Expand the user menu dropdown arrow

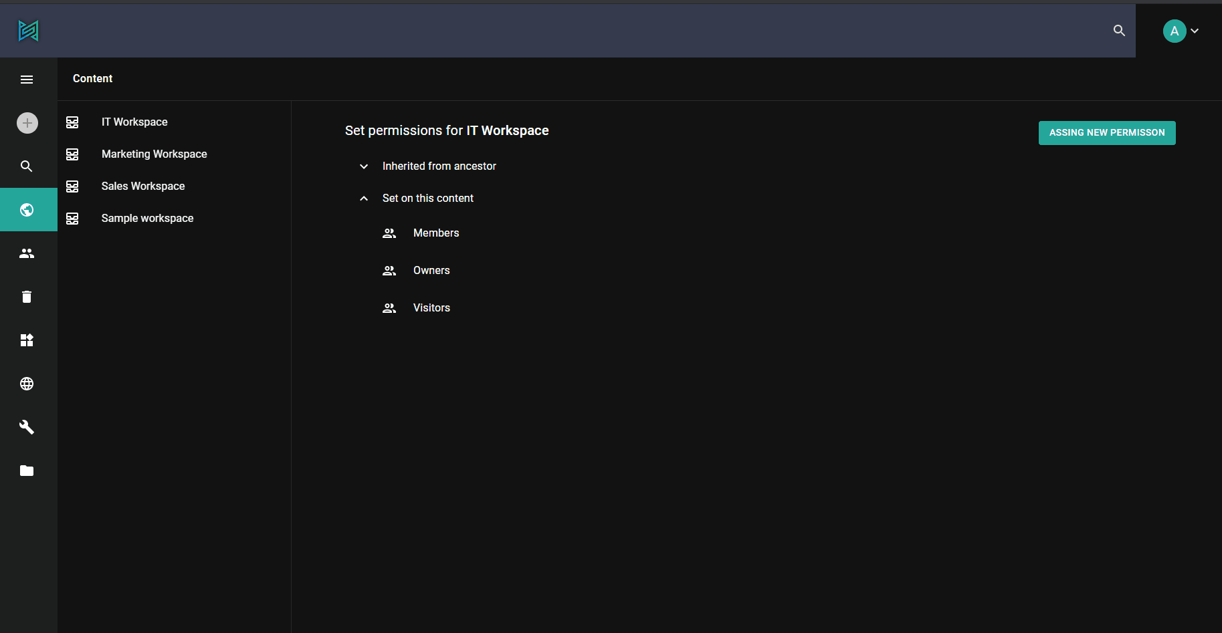click(x=1195, y=31)
